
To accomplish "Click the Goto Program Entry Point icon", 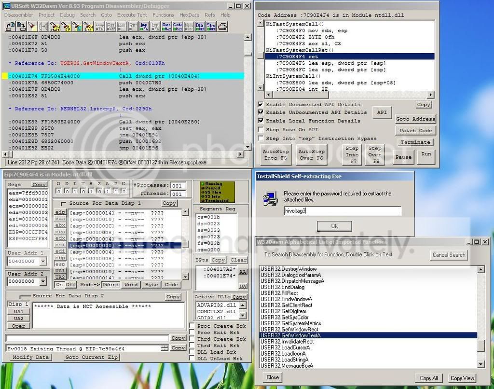I will tap(66, 27).
